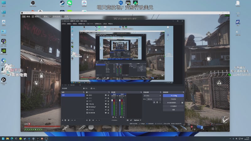Open scene filters icon in Scenes toolbar

coord(69,120)
